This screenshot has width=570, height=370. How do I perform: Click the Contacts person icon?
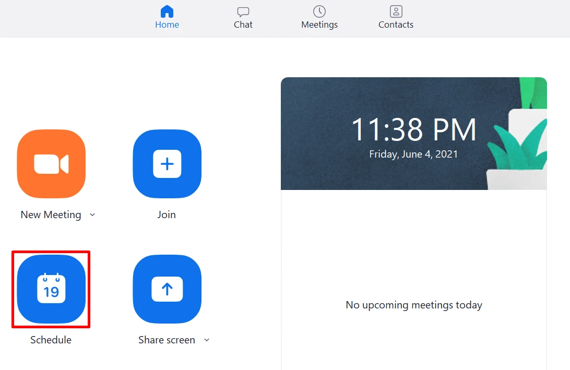[x=396, y=11]
